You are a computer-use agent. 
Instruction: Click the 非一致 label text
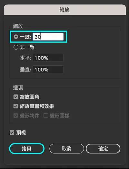tap(27, 47)
